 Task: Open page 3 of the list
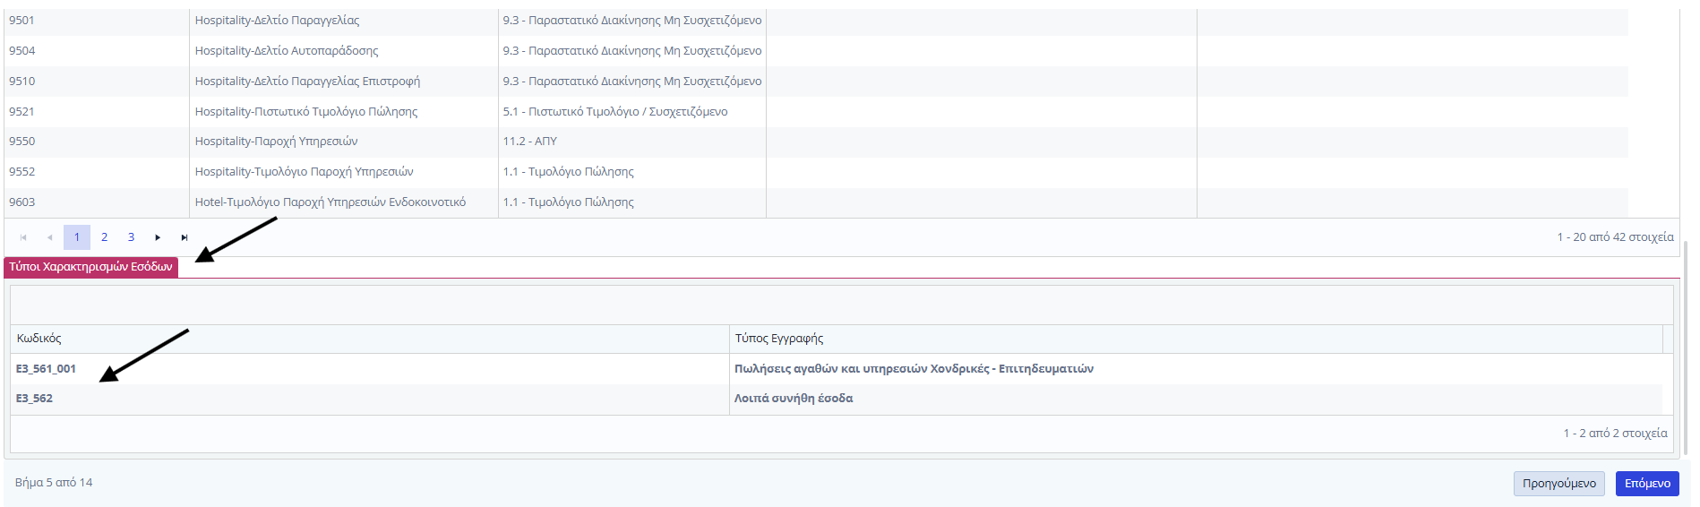(131, 237)
